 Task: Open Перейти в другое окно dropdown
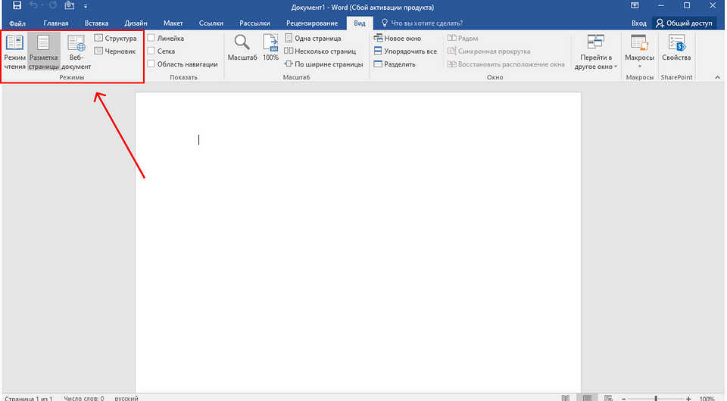[x=596, y=53]
